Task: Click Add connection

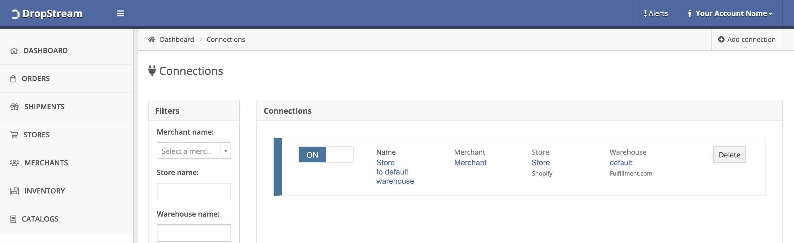Action: pyautogui.click(x=747, y=39)
